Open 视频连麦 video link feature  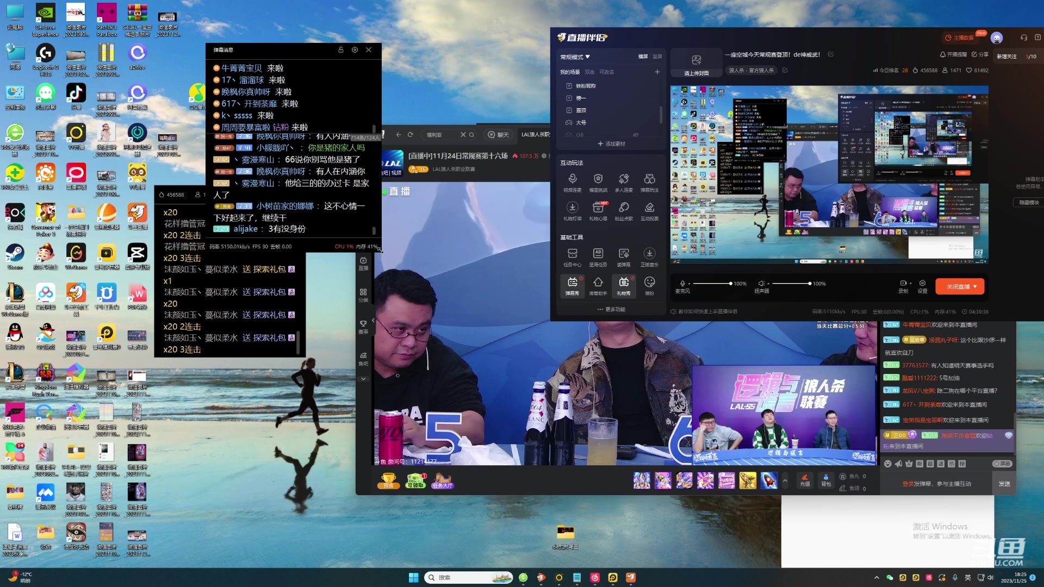573,183
